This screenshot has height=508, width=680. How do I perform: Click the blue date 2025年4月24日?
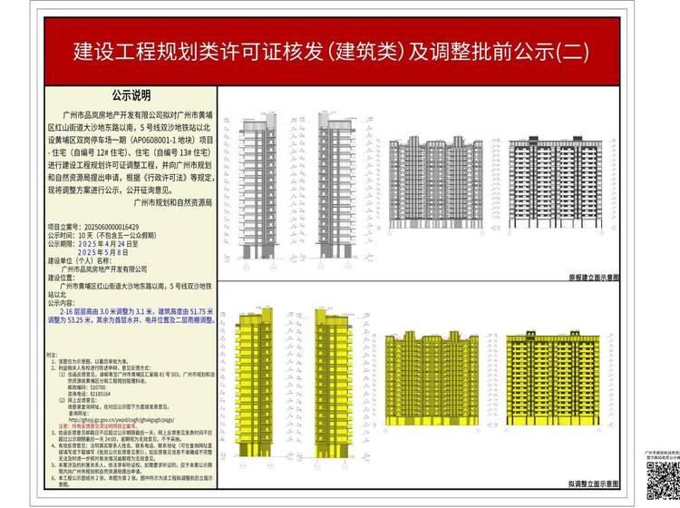point(110,244)
